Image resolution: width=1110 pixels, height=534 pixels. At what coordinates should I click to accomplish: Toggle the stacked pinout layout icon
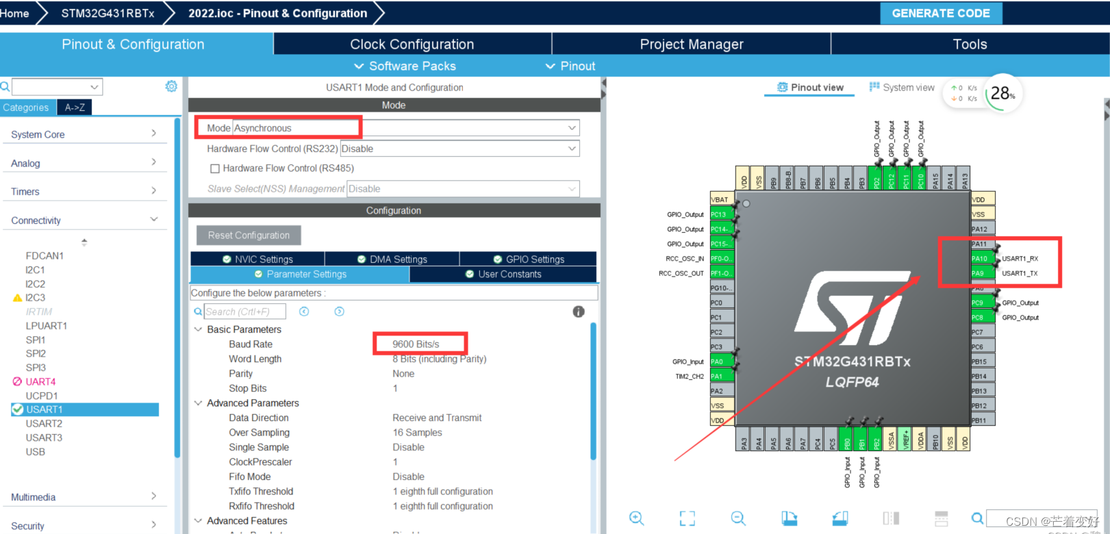pos(942,518)
